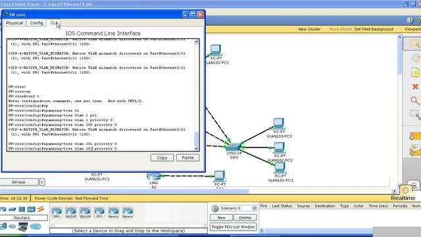Pick the Place Note tool
This screenshot has width=421, height=237.
tap(415, 72)
